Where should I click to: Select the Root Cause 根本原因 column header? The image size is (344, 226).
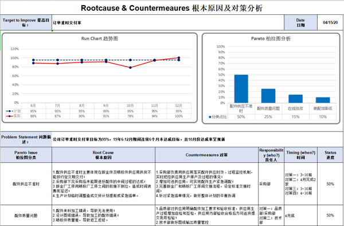click(103, 155)
